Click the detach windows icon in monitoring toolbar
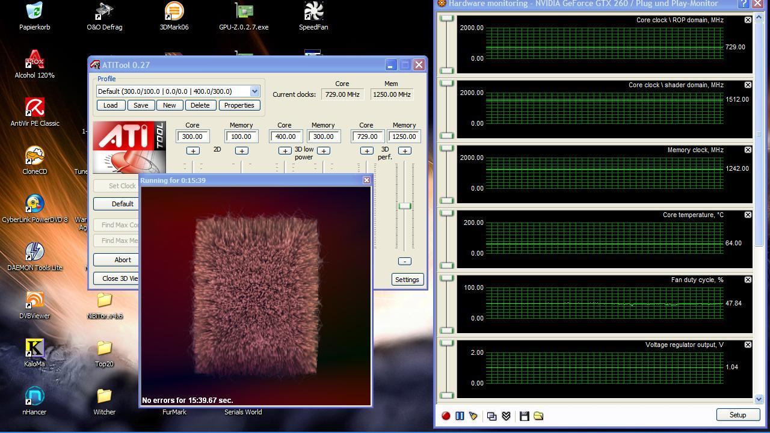Viewport: 770px width, 433px height. [491, 416]
